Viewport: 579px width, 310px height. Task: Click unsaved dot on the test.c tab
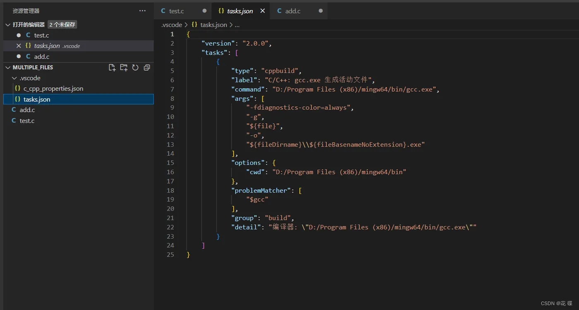pos(204,11)
